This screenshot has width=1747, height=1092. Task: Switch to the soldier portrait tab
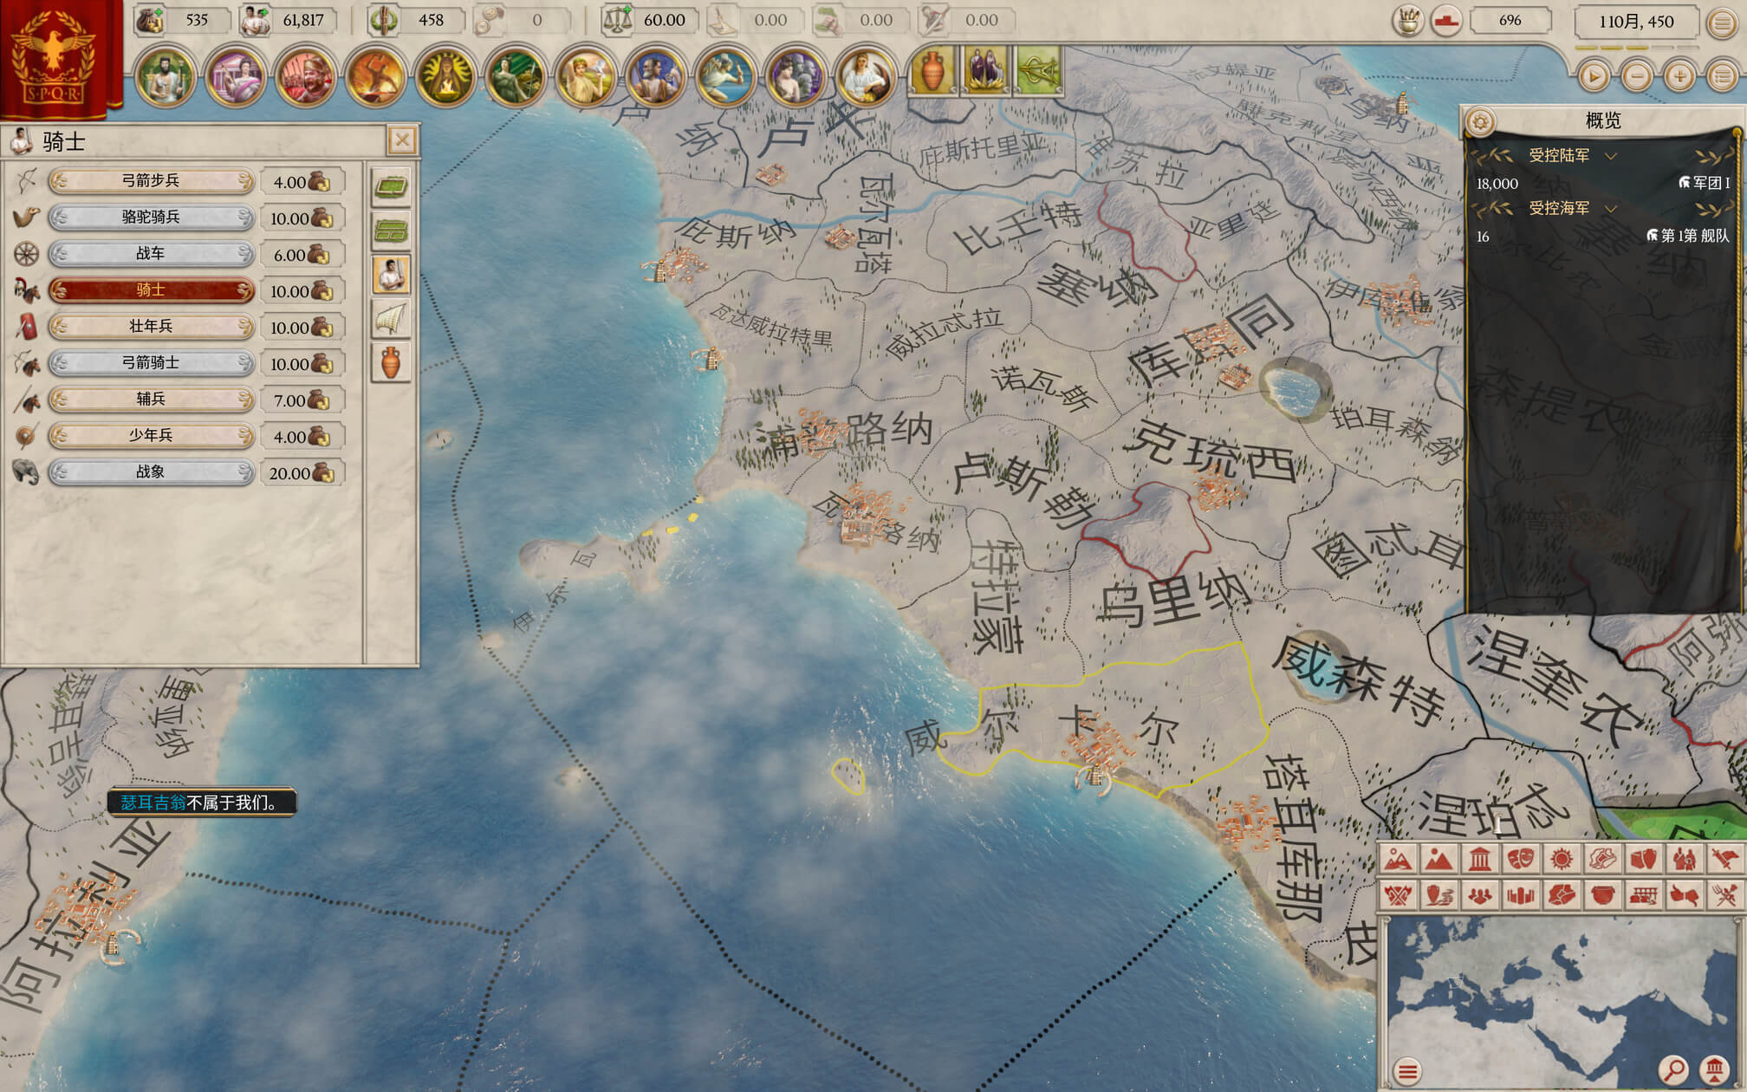coord(391,275)
